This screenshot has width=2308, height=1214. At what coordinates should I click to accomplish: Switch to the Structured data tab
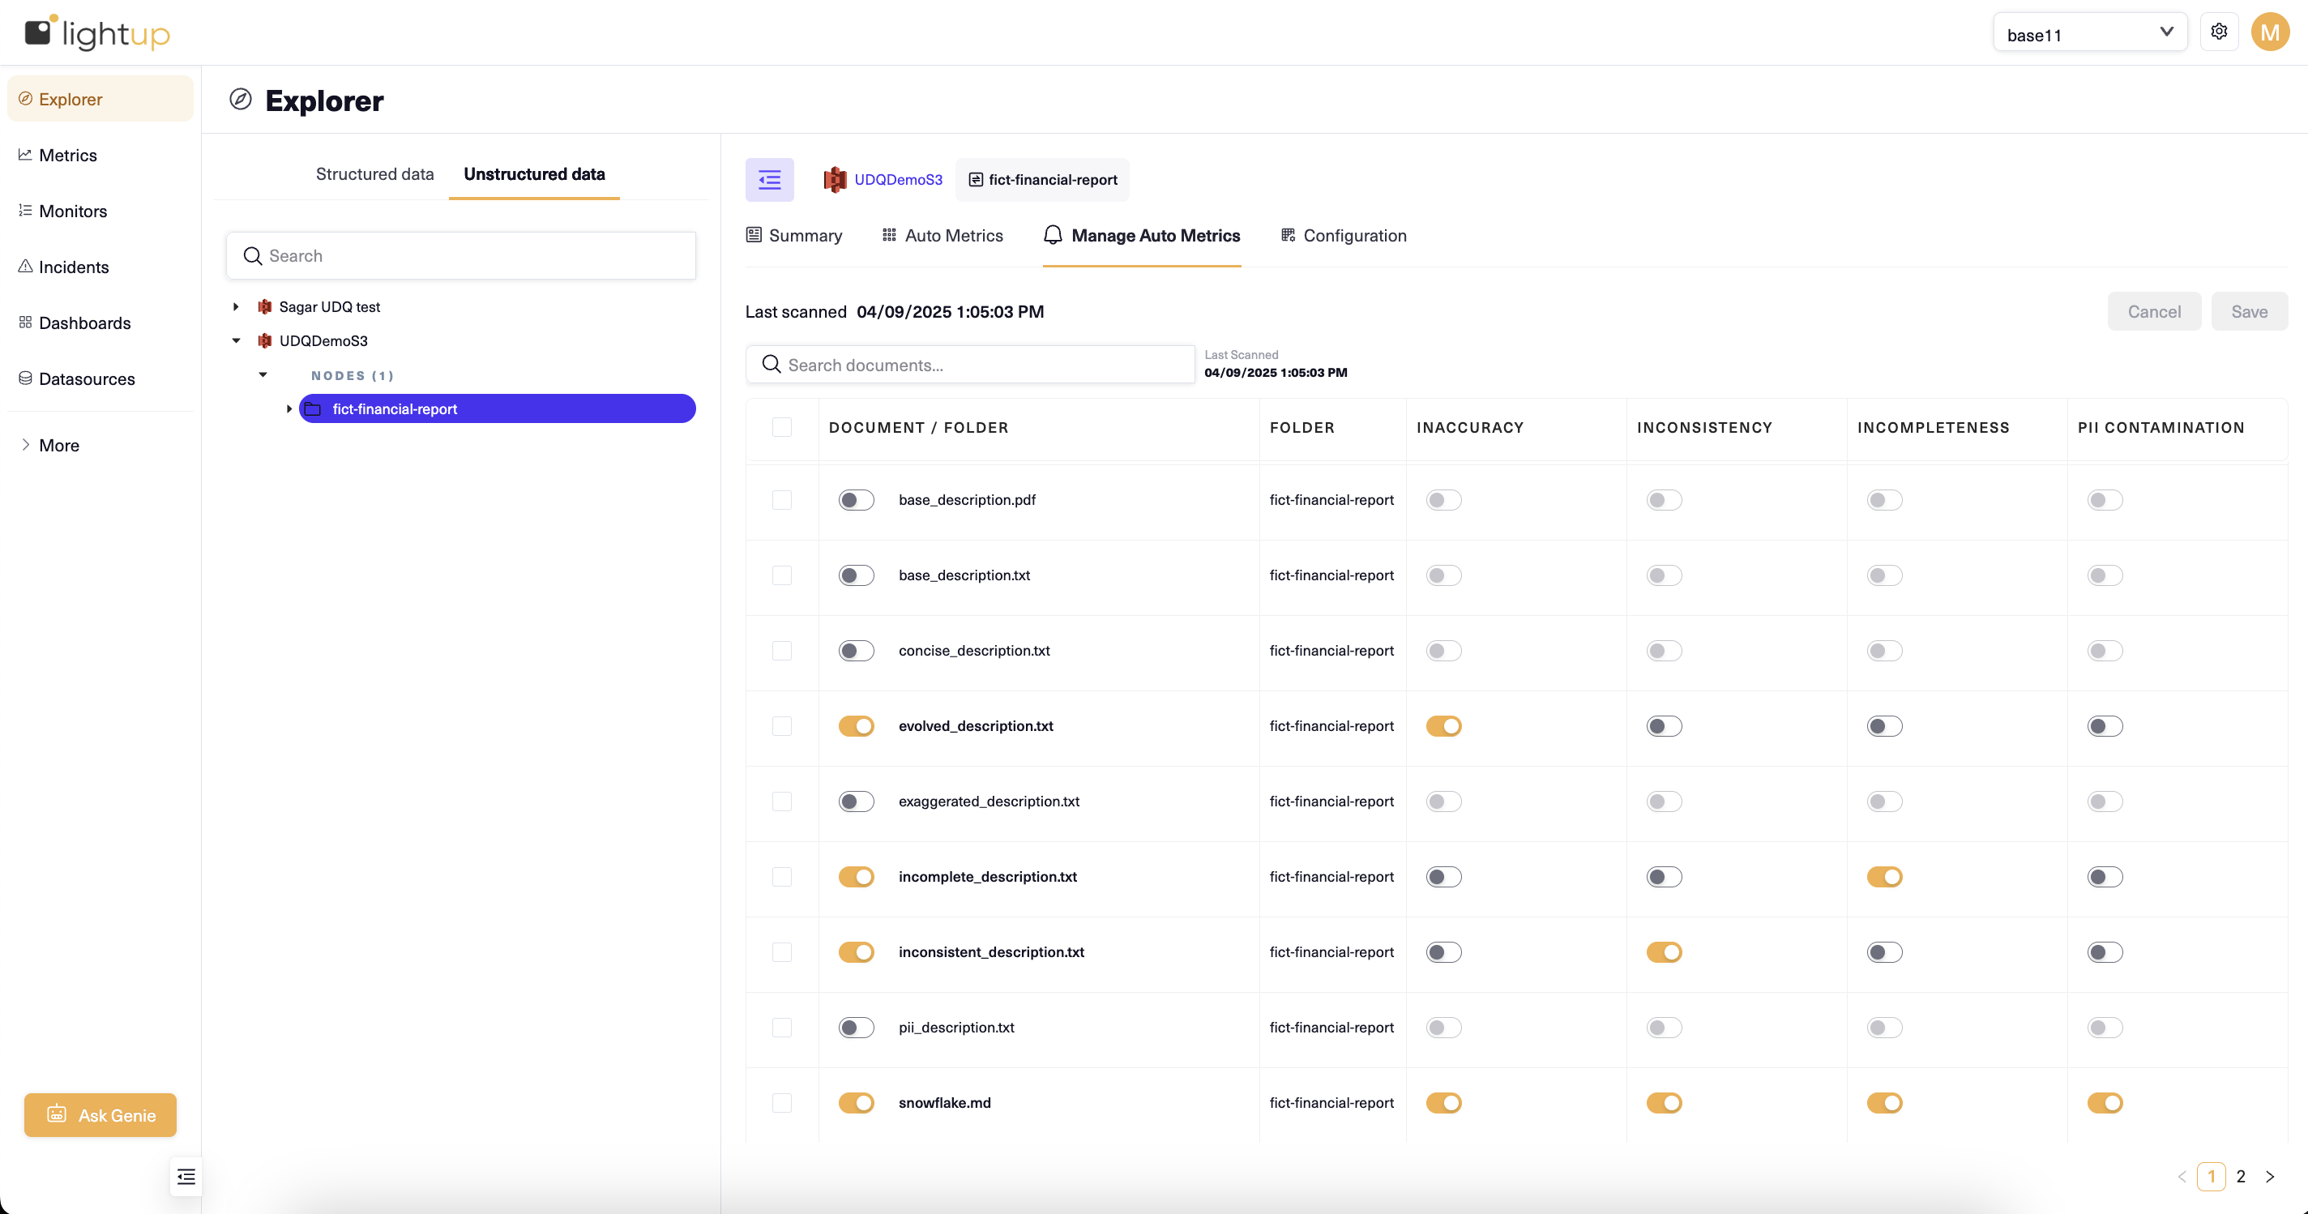(x=374, y=173)
